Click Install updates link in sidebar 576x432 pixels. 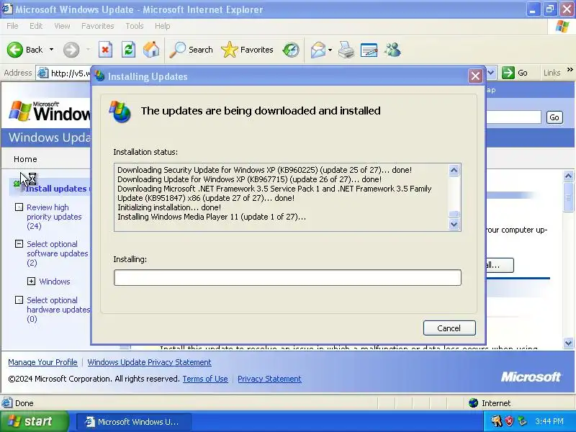[x=56, y=189]
